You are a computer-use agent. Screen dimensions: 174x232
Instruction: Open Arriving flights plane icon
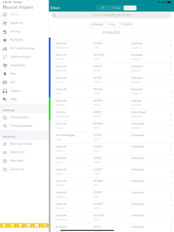coord(5,31)
